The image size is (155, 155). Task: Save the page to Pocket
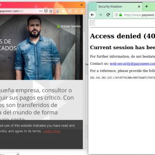46,11
